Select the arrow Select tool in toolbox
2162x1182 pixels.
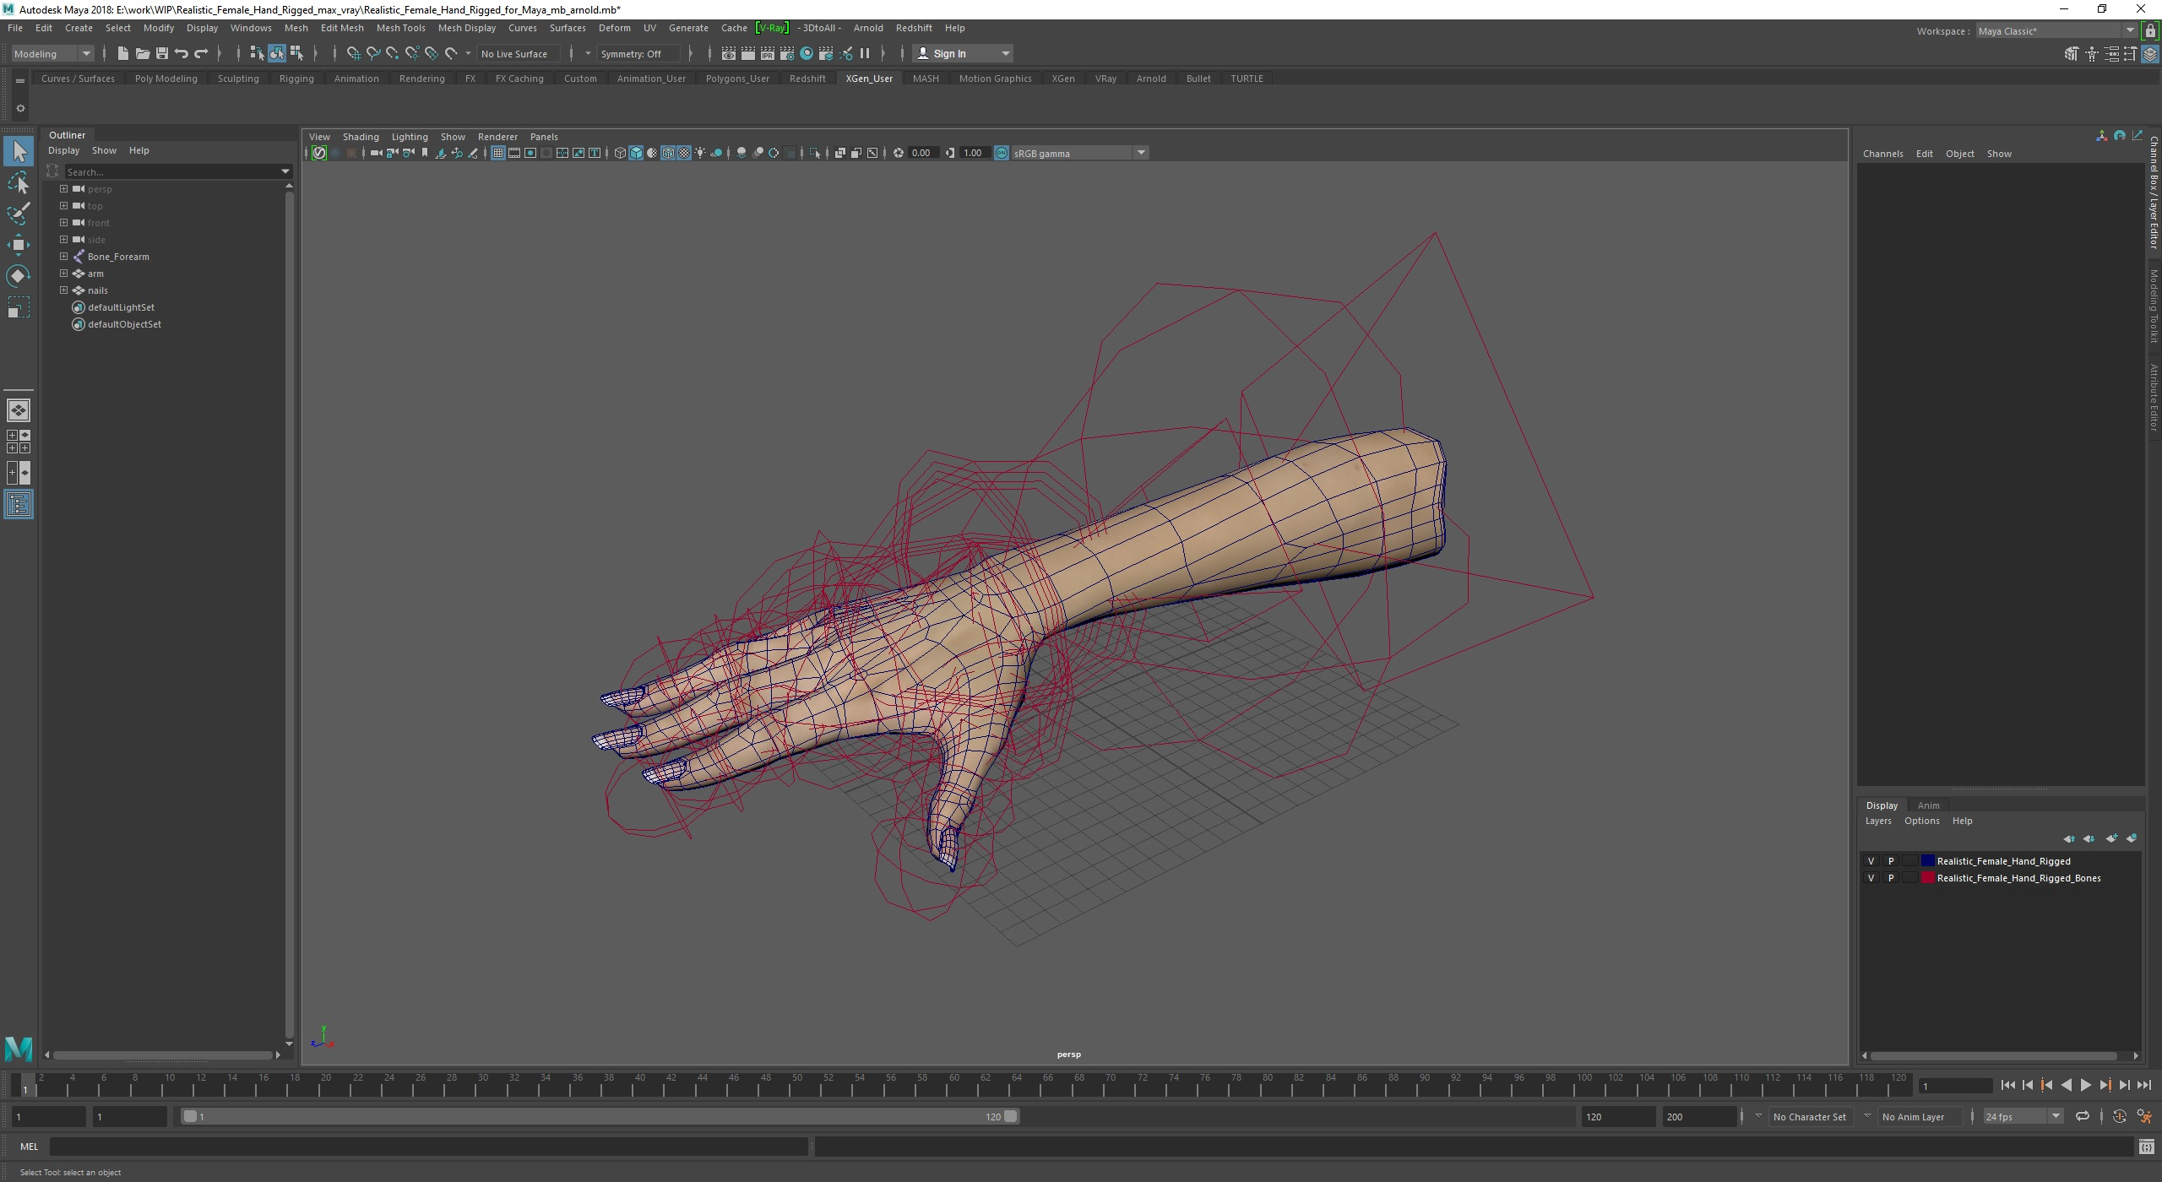[x=19, y=152]
